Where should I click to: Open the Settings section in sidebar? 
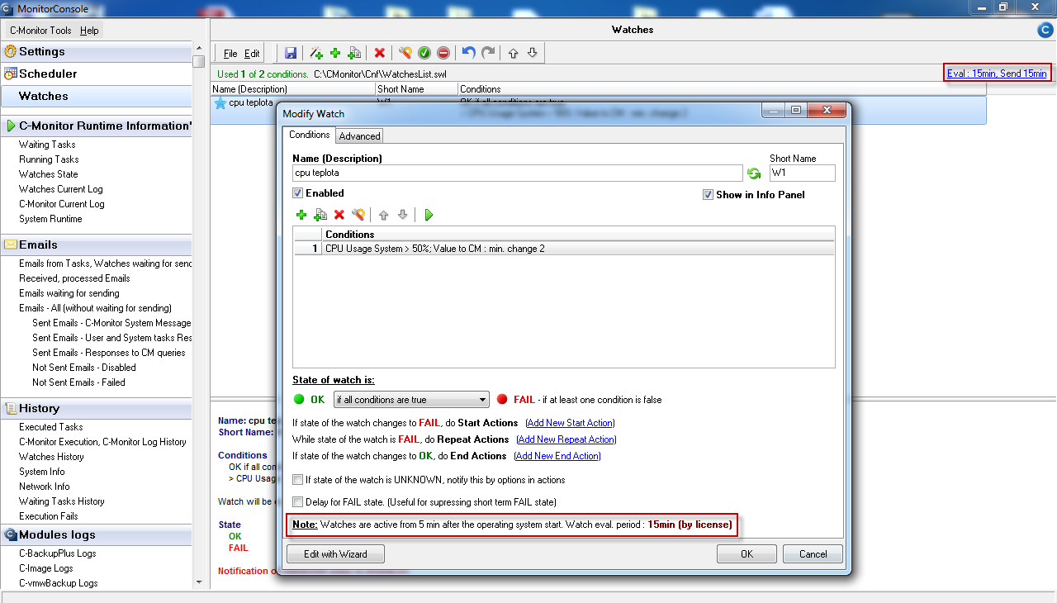96,51
